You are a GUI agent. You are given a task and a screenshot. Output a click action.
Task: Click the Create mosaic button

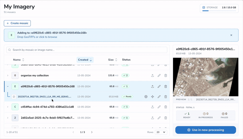pyautogui.click(x=17, y=23)
